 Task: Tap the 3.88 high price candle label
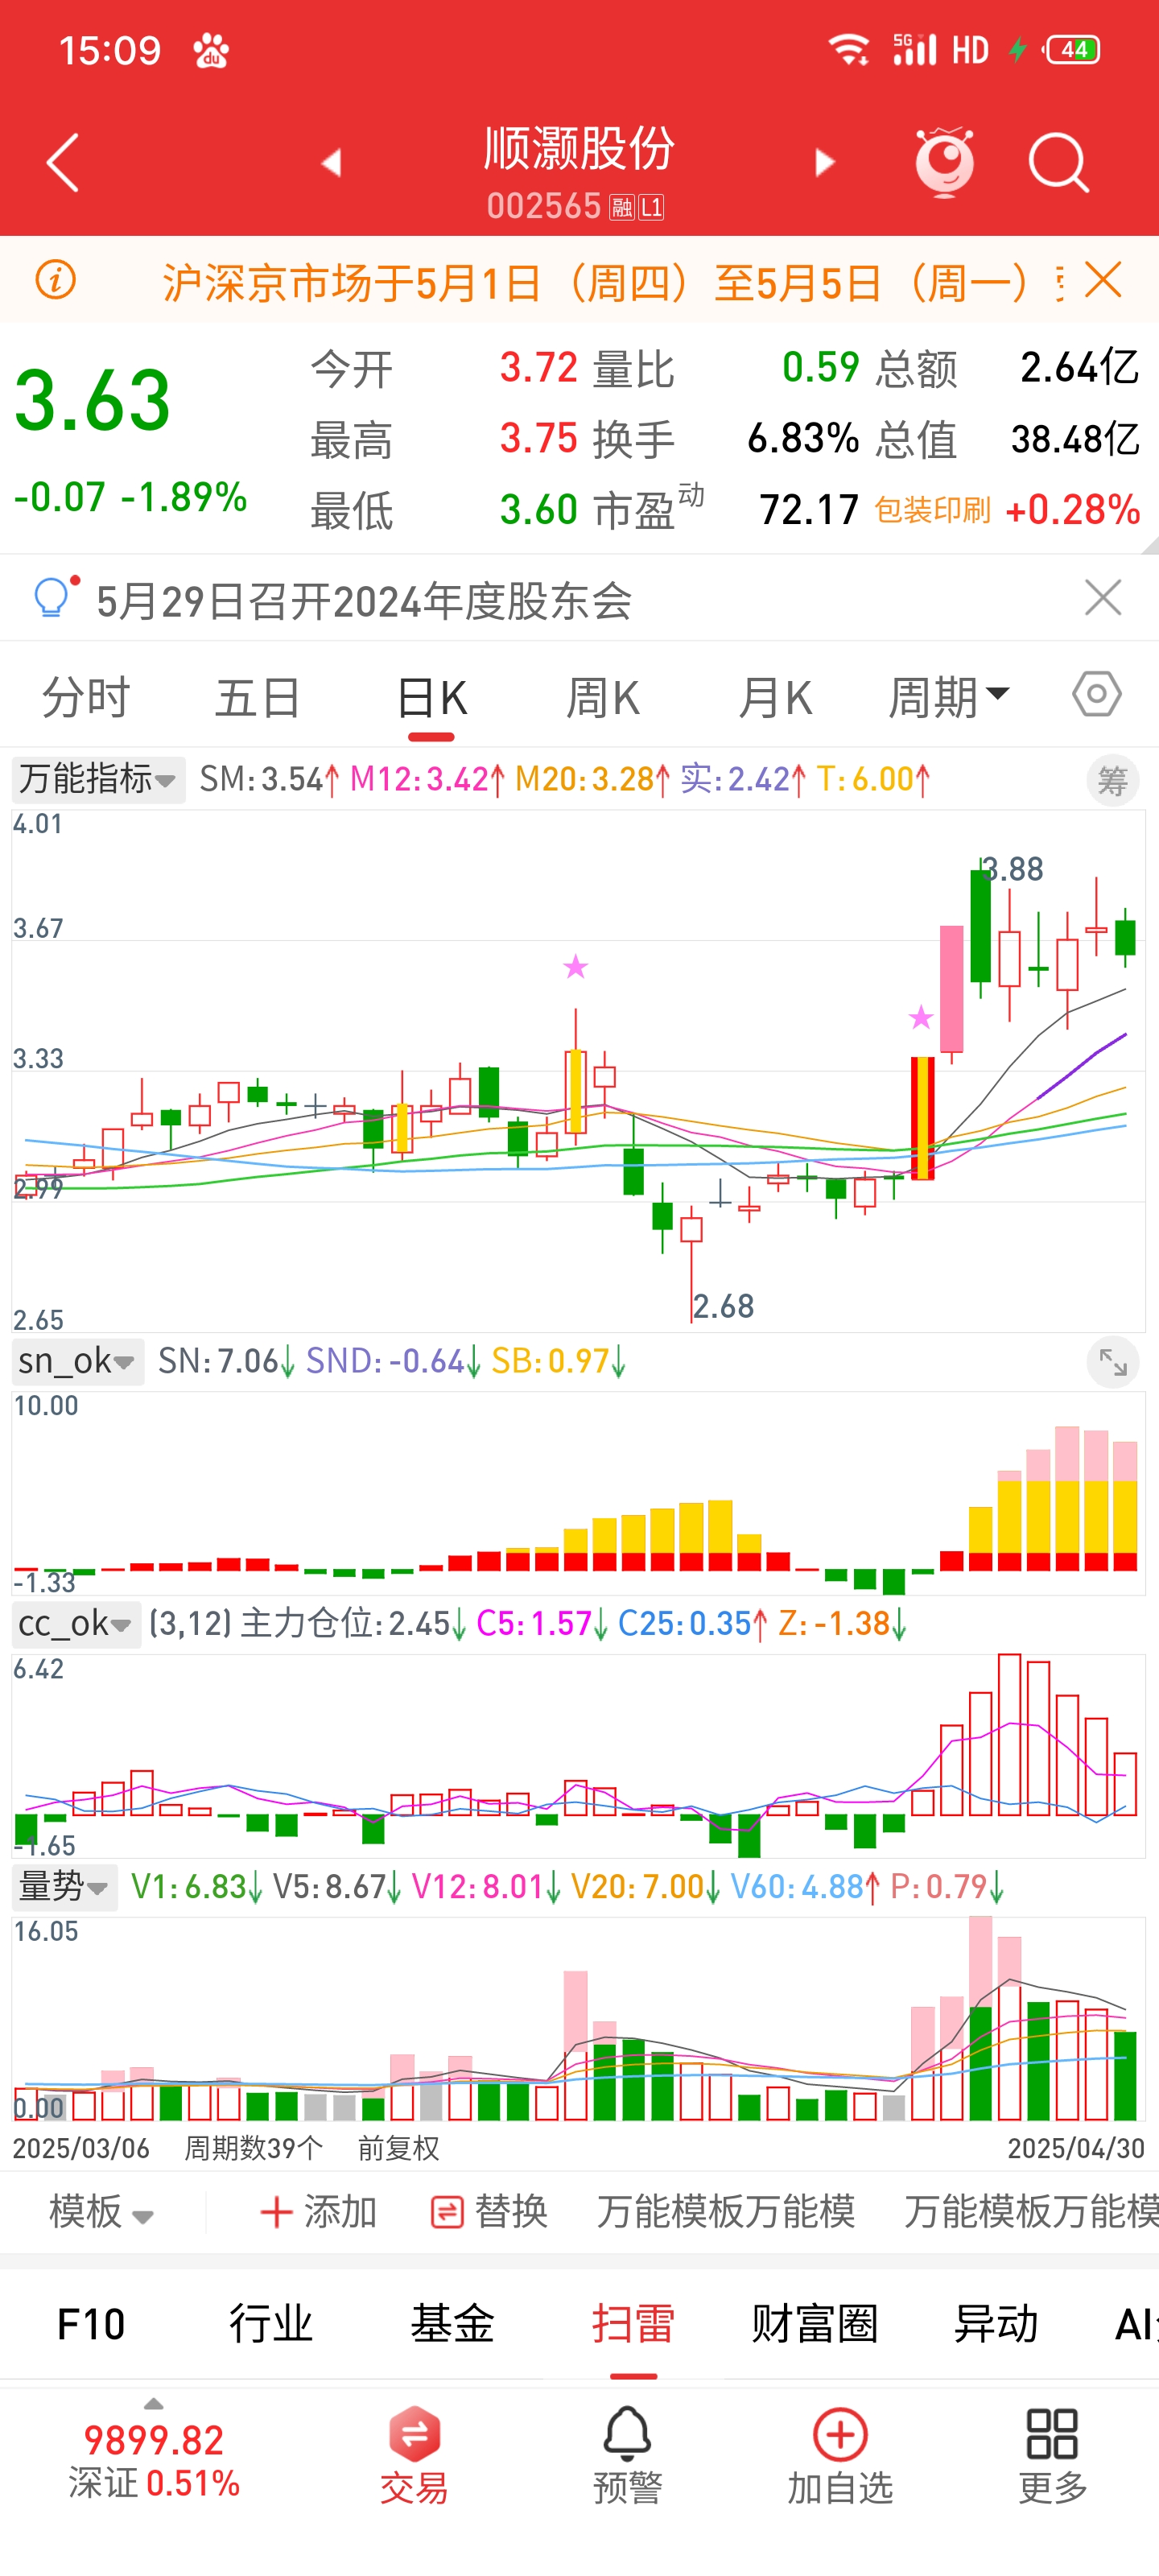[x=1012, y=869]
